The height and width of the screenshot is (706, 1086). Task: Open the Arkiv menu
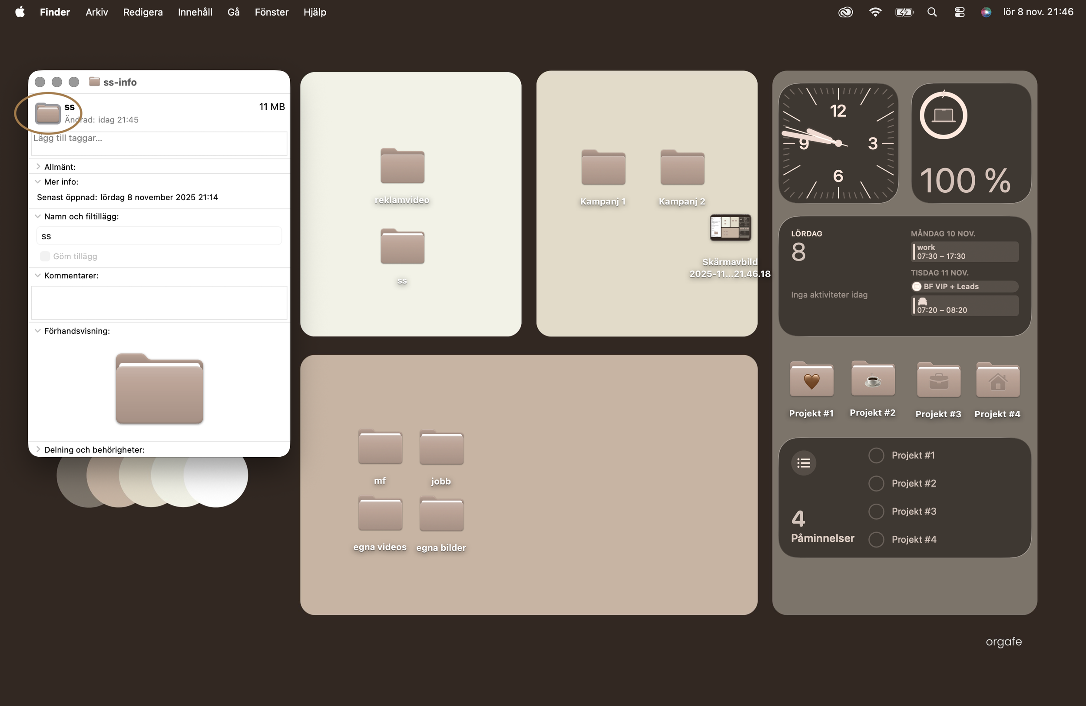click(97, 12)
